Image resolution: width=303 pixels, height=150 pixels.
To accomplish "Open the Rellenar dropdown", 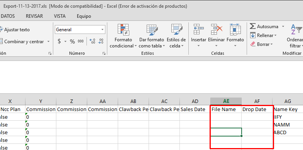I will click(x=263, y=35).
